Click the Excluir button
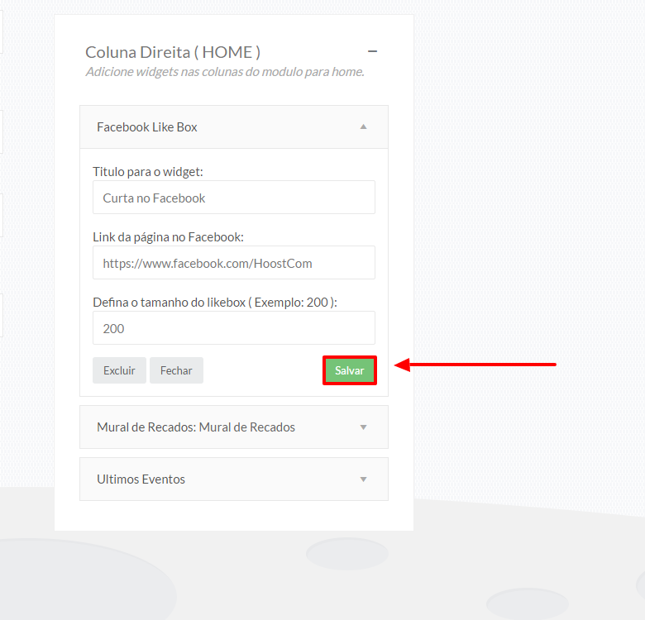 click(119, 370)
